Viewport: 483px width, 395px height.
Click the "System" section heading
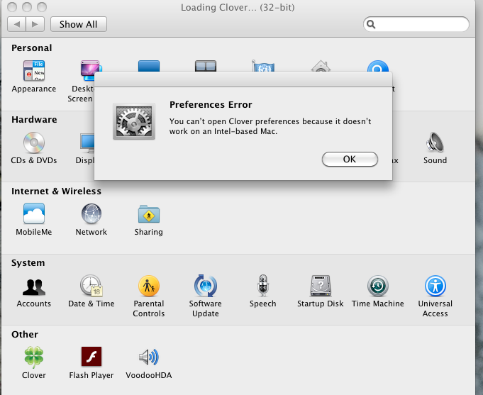pyautogui.click(x=28, y=263)
